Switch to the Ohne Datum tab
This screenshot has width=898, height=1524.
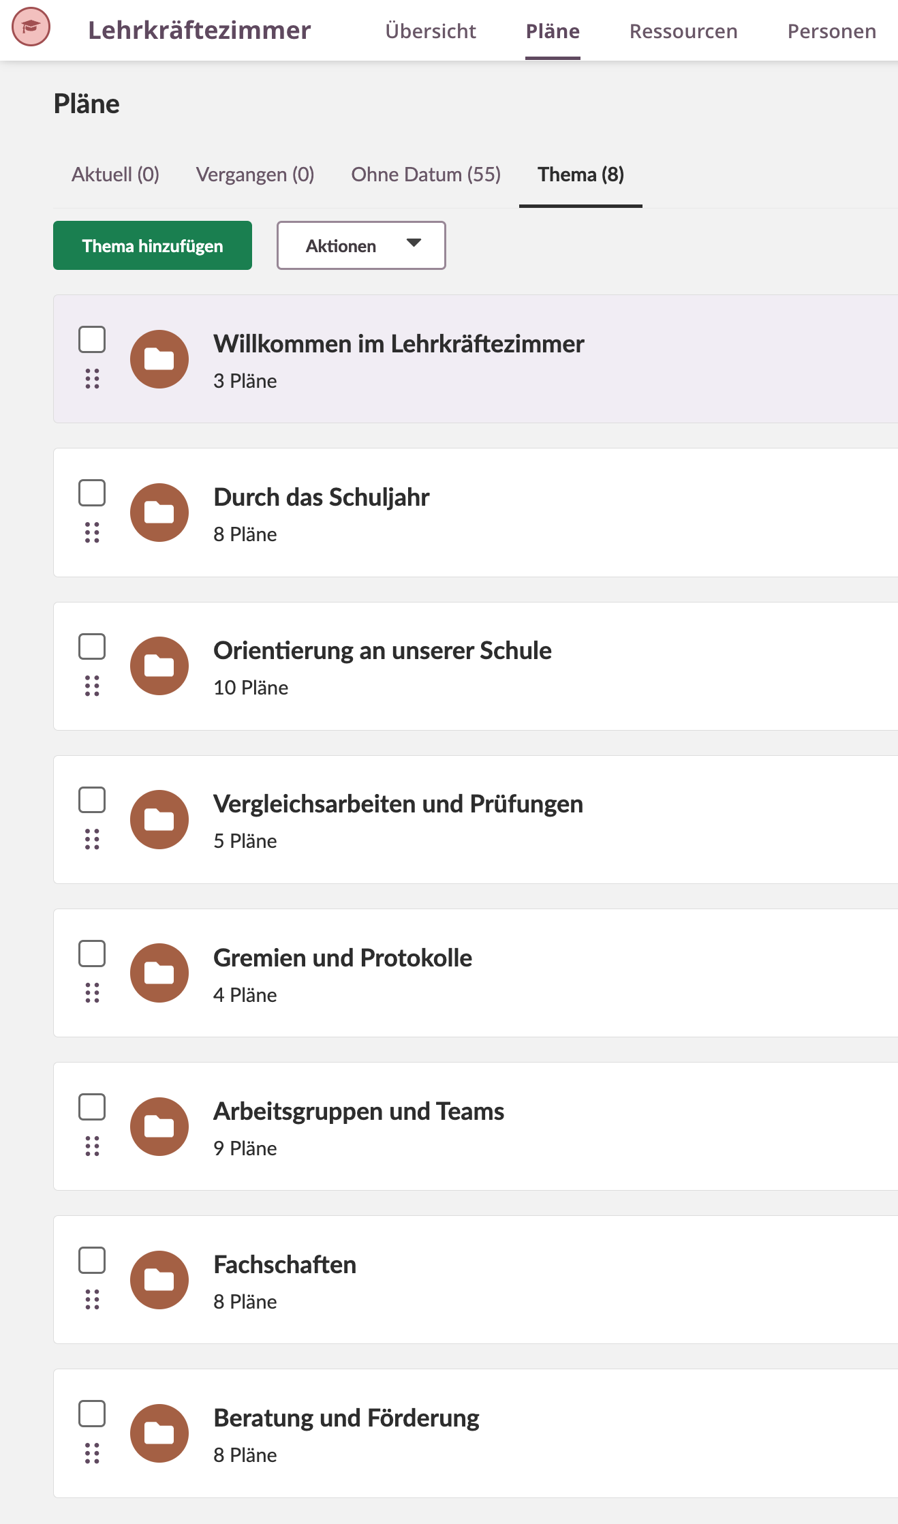(x=425, y=174)
